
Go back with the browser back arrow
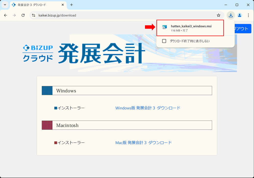[x=6, y=15]
